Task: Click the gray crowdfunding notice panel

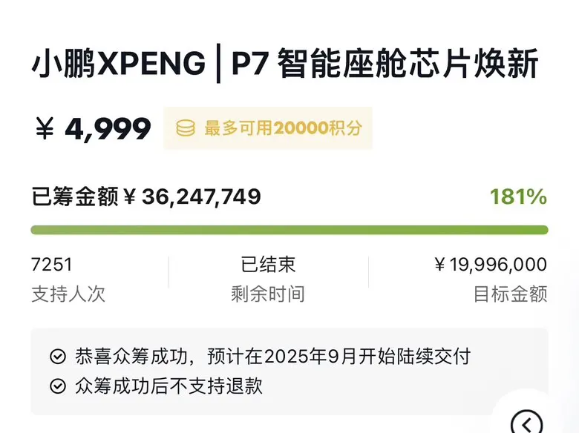Action: [289, 371]
